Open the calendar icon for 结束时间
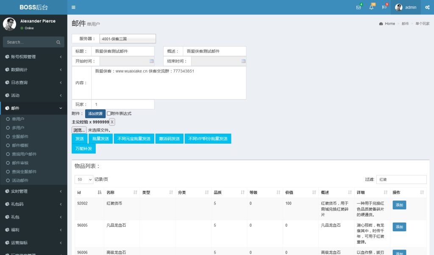434x255 pixels. (243, 61)
